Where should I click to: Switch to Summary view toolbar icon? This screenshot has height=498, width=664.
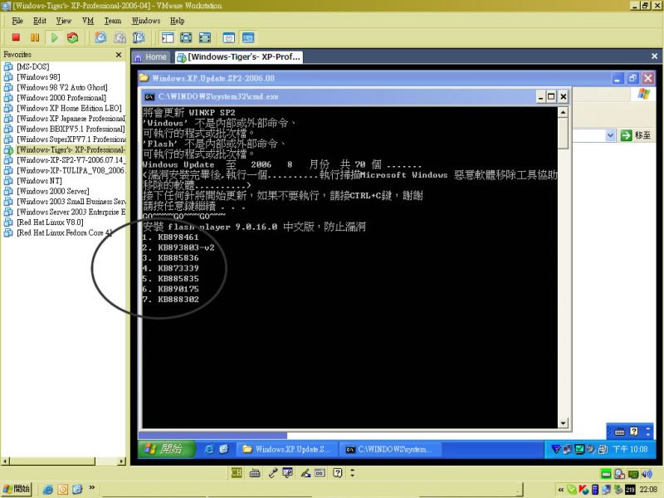[229, 37]
